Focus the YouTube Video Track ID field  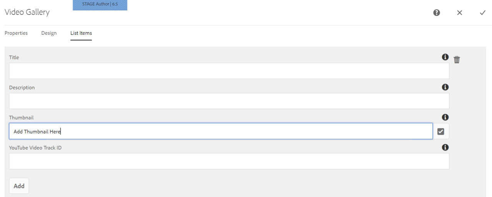tap(229, 161)
